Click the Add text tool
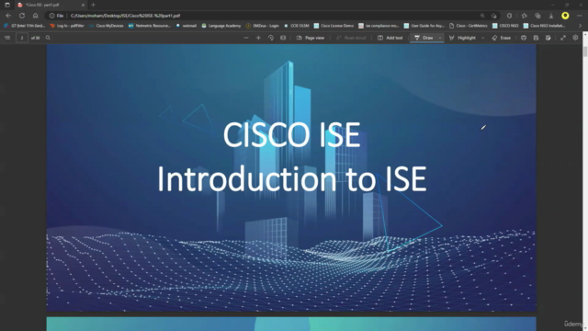This screenshot has width=588, height=331. click(x=390, y=38)
